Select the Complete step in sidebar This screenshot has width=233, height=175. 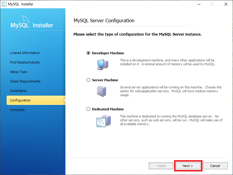click(x=17, y=110)
